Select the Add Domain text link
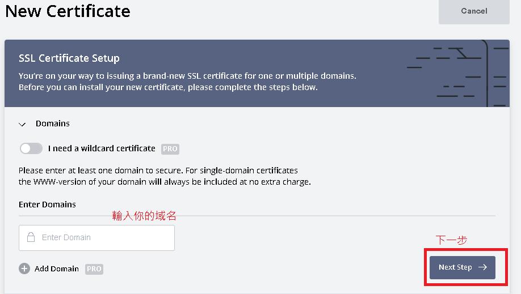Viewport: 521px width, 294px height. click(x=57, y=269)
